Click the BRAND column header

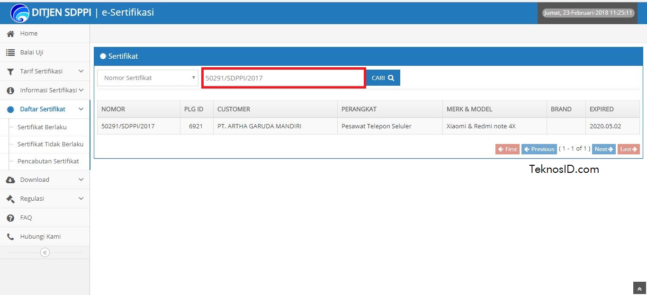coord(566,109)
